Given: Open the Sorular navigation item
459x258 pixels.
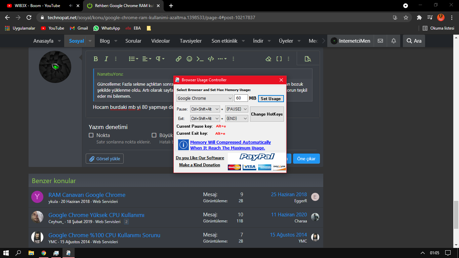Looking at the screenshot, I should click(133, 41).
